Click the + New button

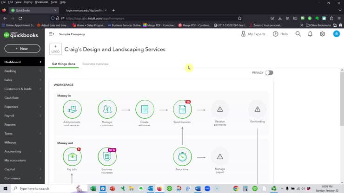(x=22, y=49)
